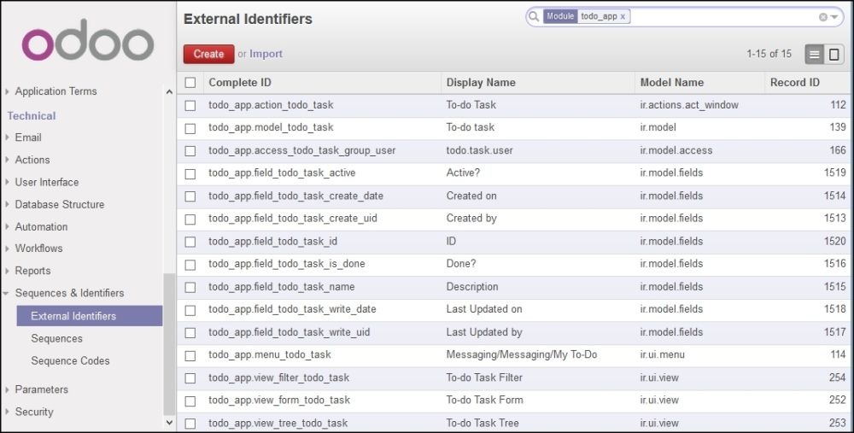Click the Odoo logo
The width and height of the screenshot is (854, 433).
(x=88, y=41)
